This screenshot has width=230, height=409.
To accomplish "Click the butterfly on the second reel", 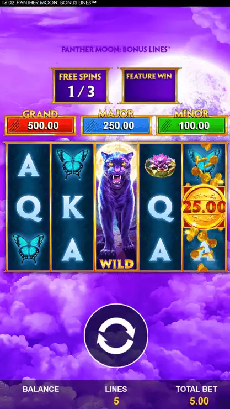I will pos(73,164).
